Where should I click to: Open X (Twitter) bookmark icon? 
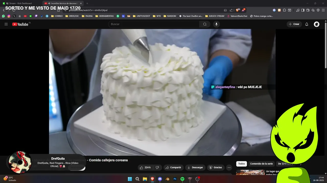[14, 16]
